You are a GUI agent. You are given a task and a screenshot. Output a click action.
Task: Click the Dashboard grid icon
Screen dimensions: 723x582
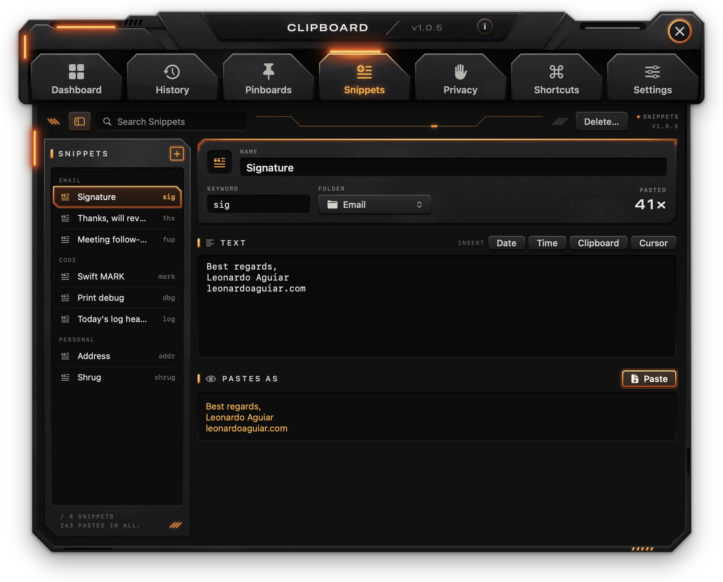[x=76, y=72]
